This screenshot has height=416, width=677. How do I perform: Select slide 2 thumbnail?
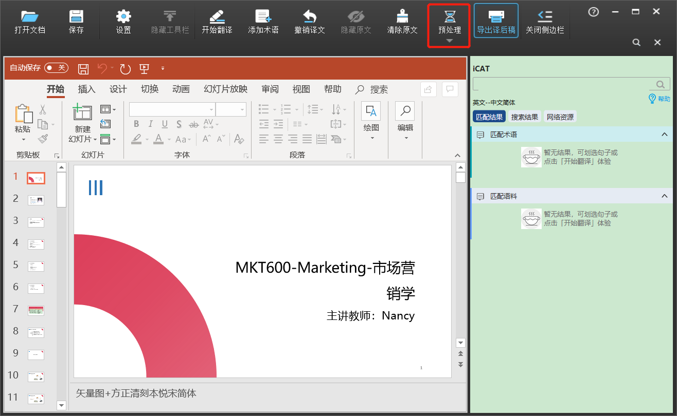pyautogui.click(x=35, y=200)
